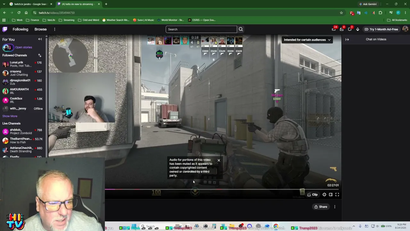Open Chrome menu with three dots
This screenshot has width=410, height=231.
[406, 13]
